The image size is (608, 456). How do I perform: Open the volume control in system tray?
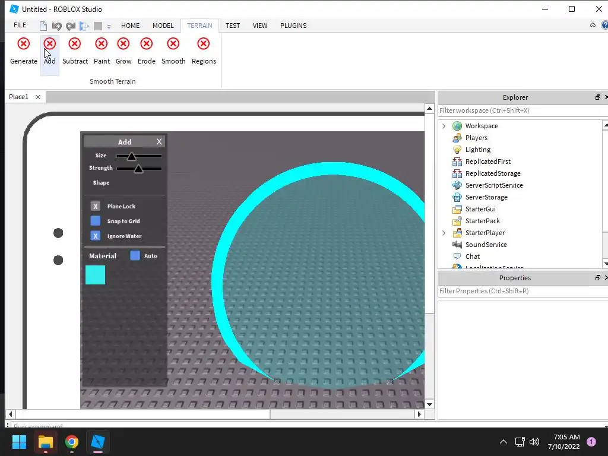tap(534, 442)
